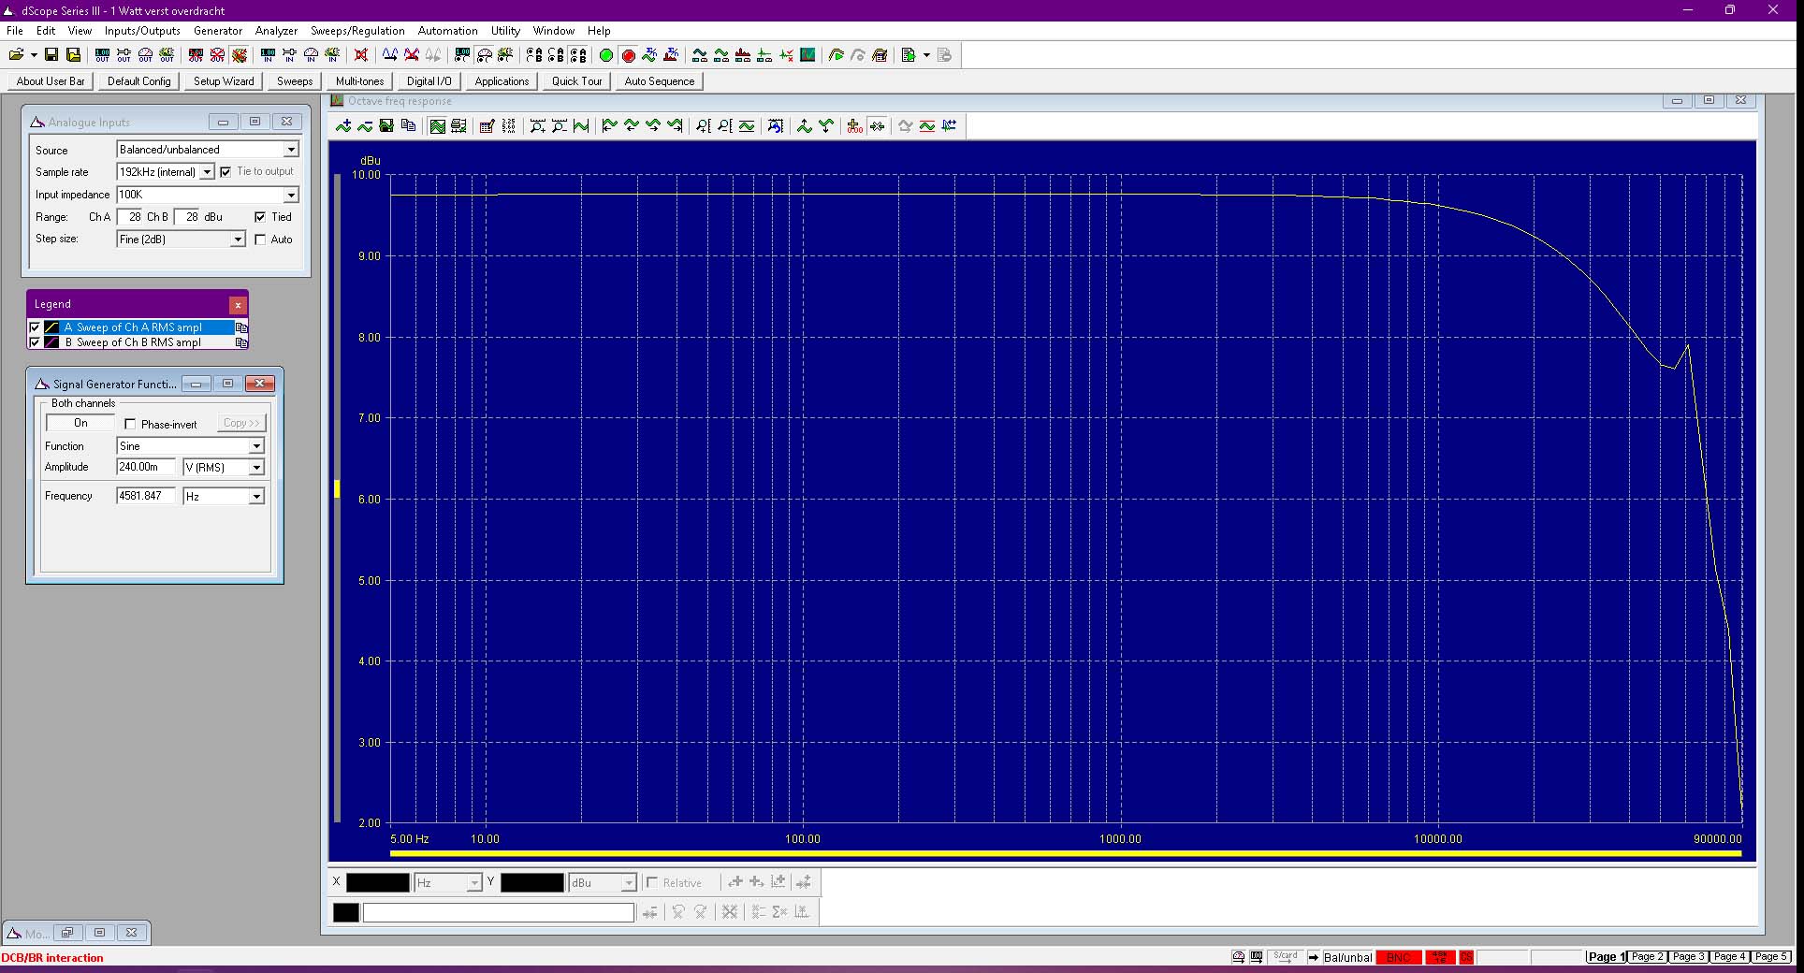
Task: Click the trace B settings icon in Legend
Action: (x=241, y=342)
